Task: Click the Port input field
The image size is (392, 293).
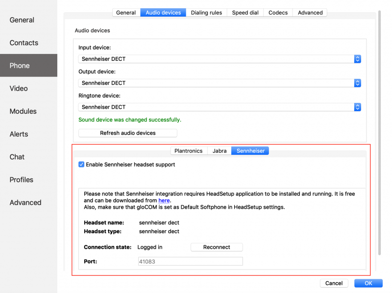Action: [x=191, y=262]
